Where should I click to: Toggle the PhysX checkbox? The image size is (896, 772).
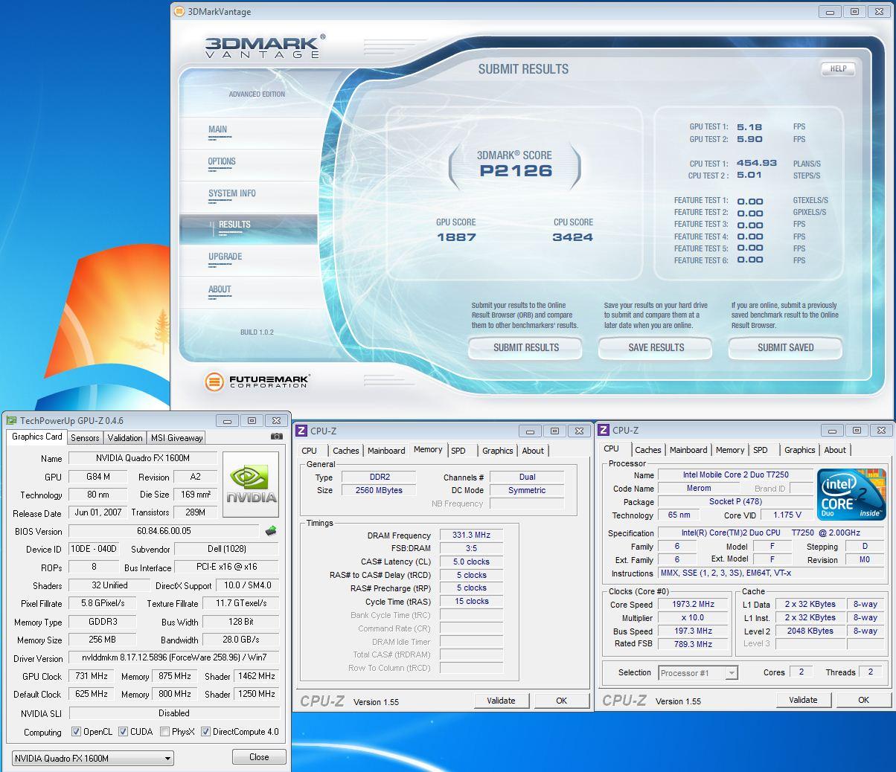point(165,732)
